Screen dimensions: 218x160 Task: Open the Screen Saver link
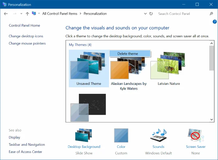coord(196,147)
